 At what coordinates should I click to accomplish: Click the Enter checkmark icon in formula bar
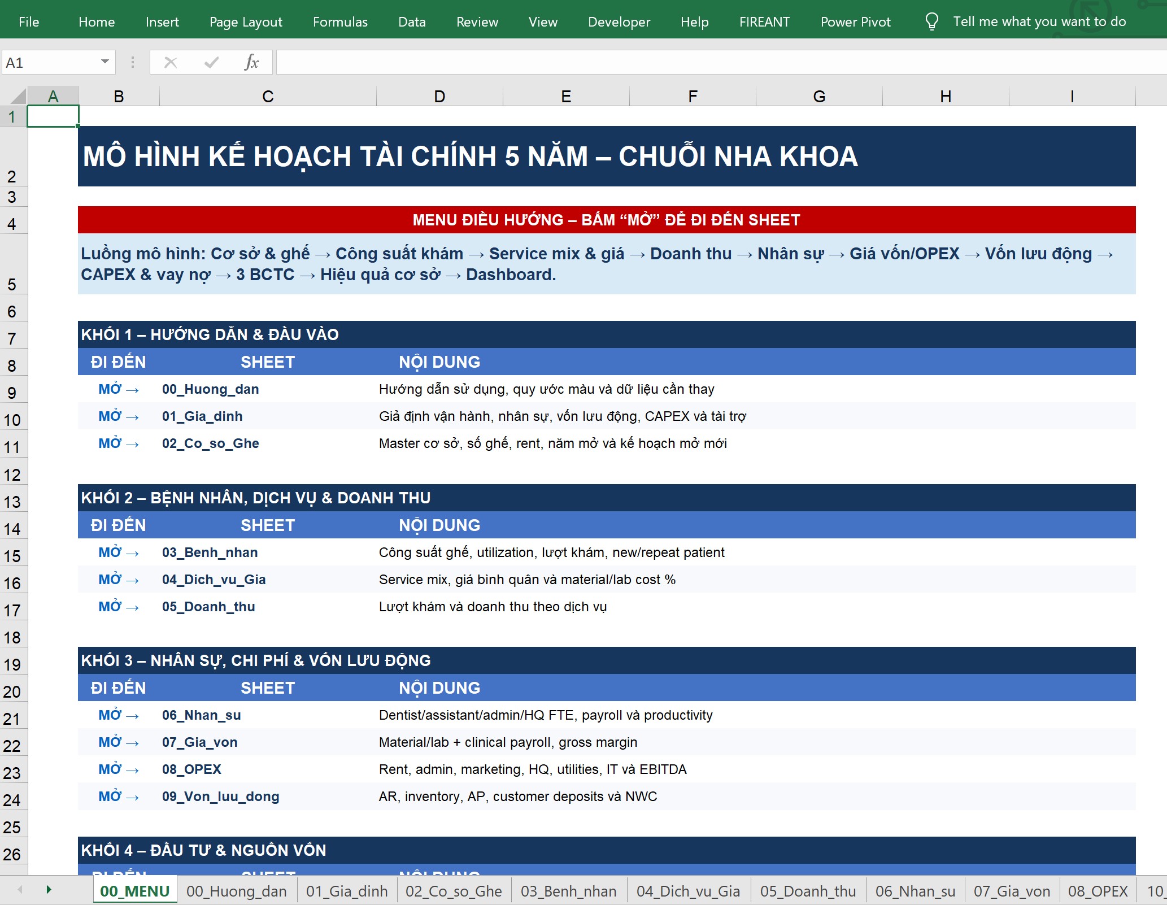pyautogui.click(x=211, y=62)
